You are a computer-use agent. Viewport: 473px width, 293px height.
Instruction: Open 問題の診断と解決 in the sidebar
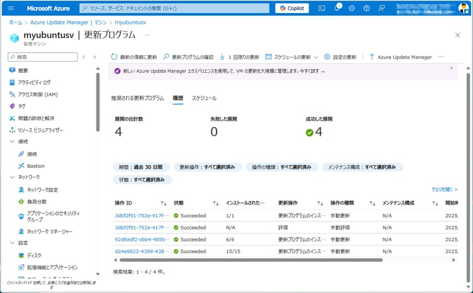[32, 118]
